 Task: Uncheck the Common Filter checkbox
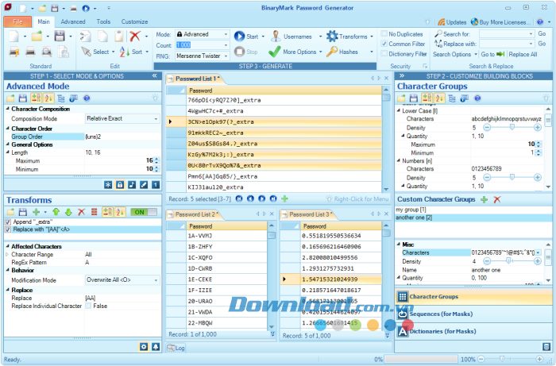[384, 44]
